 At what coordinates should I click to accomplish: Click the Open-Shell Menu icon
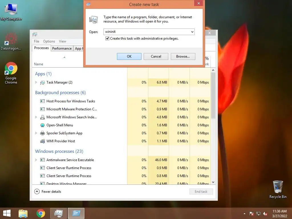coord(42,125)
